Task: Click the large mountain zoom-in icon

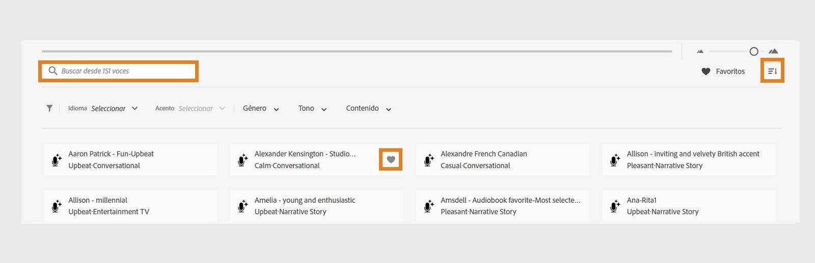Action: [x=773, y=51]
